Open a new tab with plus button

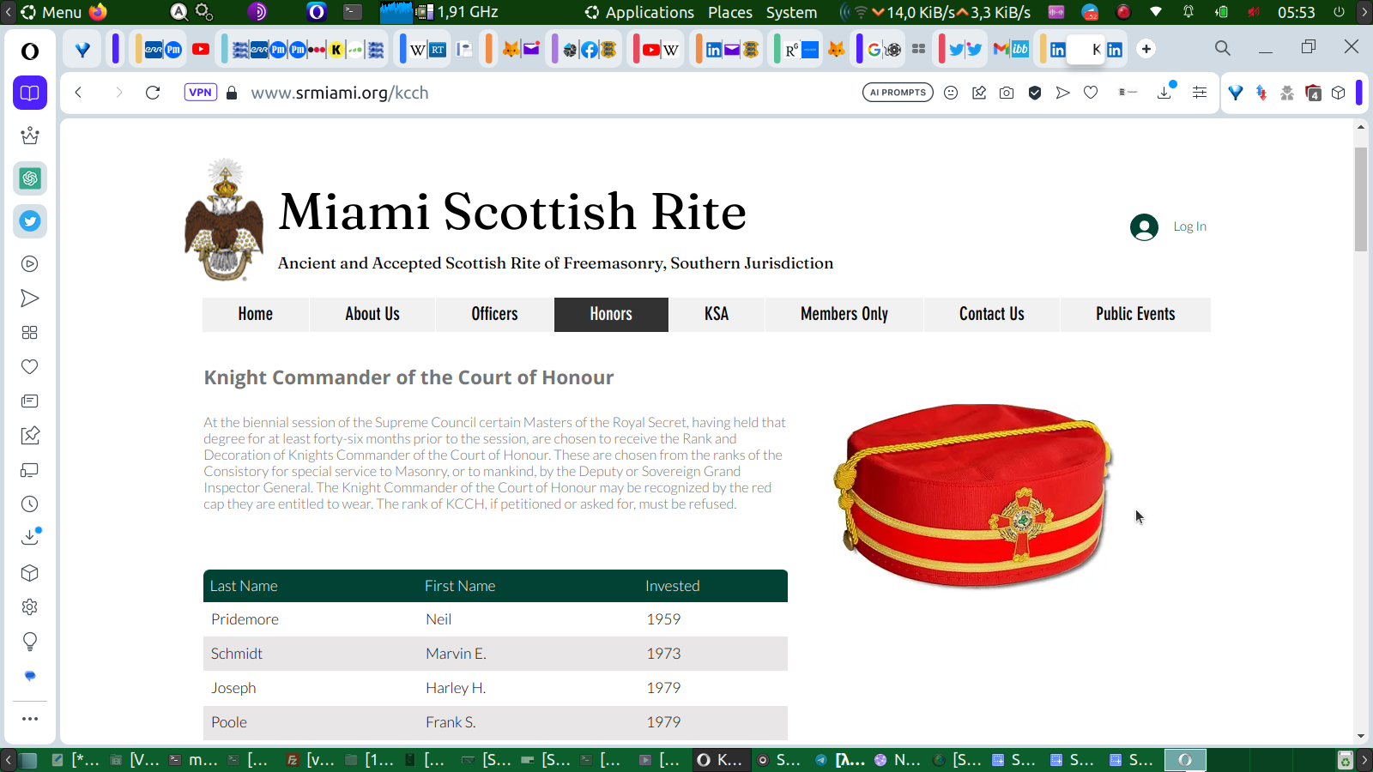[x=1146, y=49]
